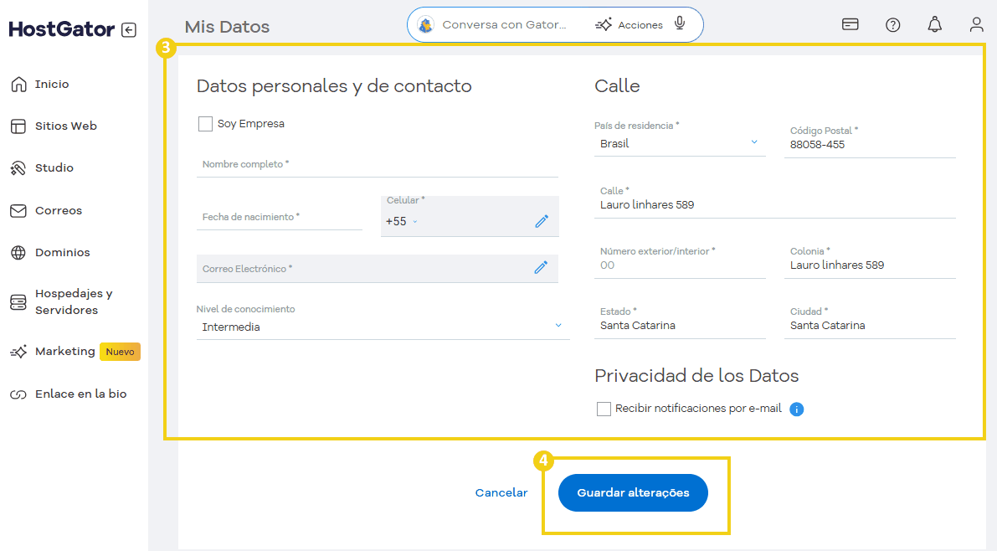The height and width of the screenshot is (551, 997).
Task: Open Hospedajes y Servidores menu item
Action: 73,301
